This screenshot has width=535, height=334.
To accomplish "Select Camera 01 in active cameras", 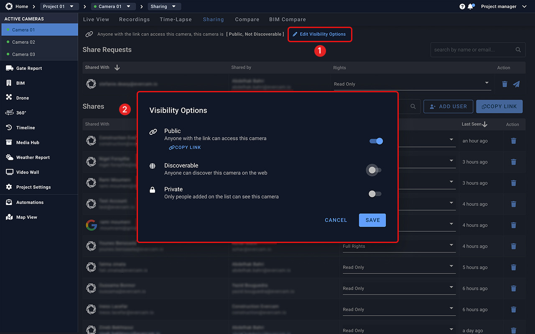I will [x=40, y=30].
